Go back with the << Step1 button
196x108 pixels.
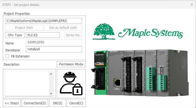pyautogui.click(x=12, y=103)
